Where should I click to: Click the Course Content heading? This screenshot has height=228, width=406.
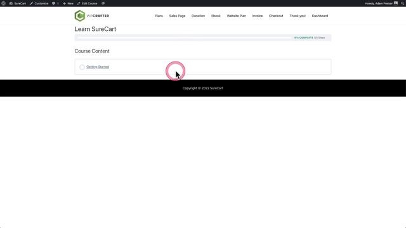[x=92, y=51]
